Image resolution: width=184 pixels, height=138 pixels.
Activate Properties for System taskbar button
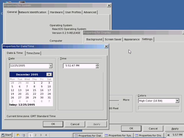118,135
